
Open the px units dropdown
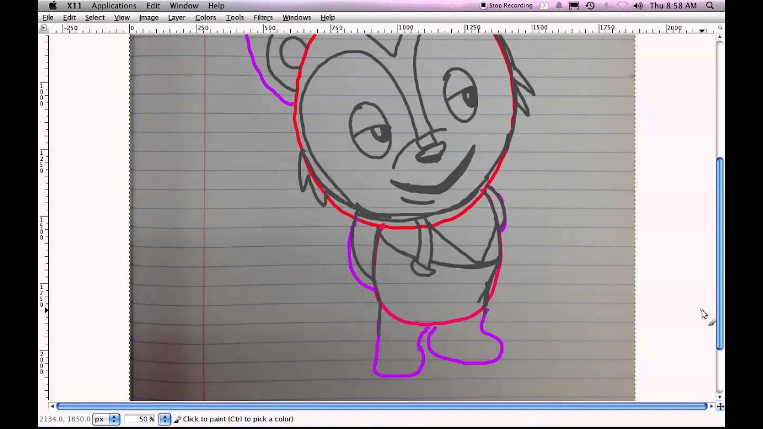point(106,419)
